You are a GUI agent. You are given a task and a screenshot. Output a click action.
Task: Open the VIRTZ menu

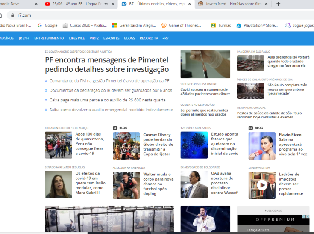(94, 38)
